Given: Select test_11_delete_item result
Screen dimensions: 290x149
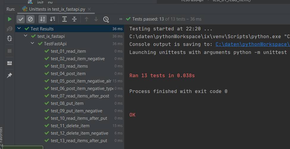Looking at the screenshot, I should pyautogui.click(x=70, y=126).
